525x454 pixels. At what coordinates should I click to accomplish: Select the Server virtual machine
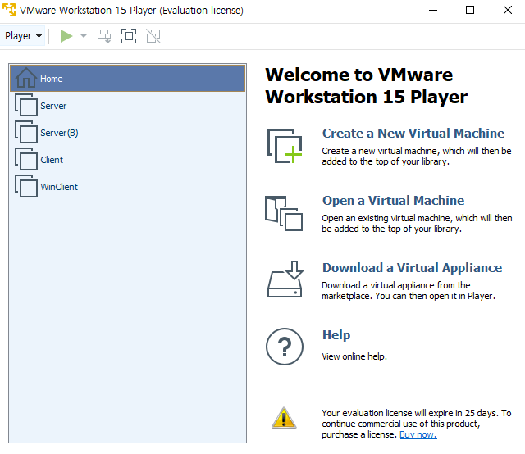(x=128, y=106)
